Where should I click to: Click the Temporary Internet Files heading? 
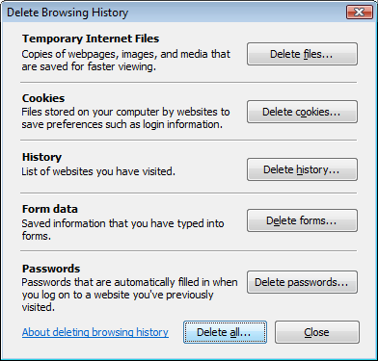click(x=91, y=39)
